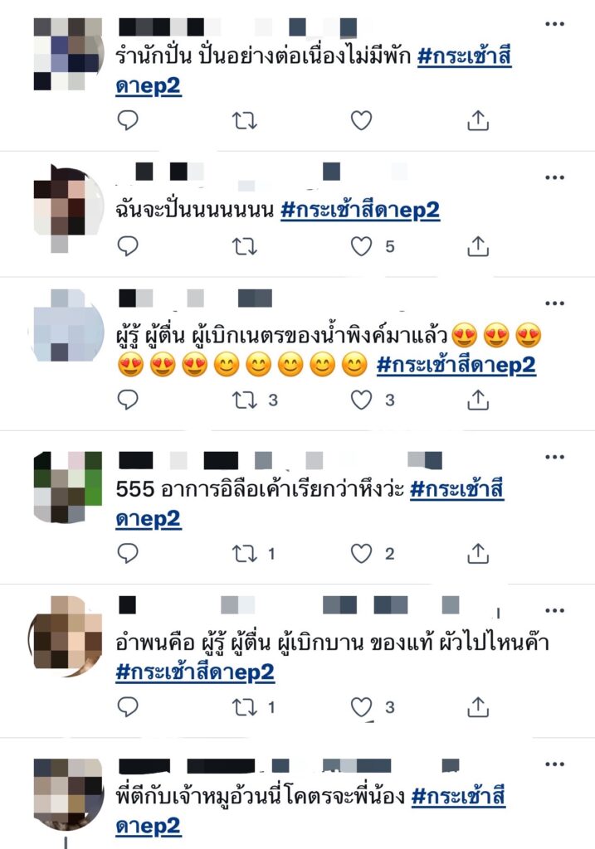Like the tweet beginning with รำนักปั่น

click(362, 120)
